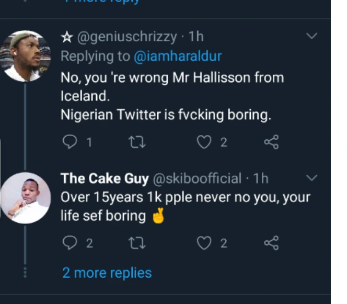The width and height of the screenshot is (347, 304).
Task: View The Cake Guy's profile avatar
Action: click(26, 198)
